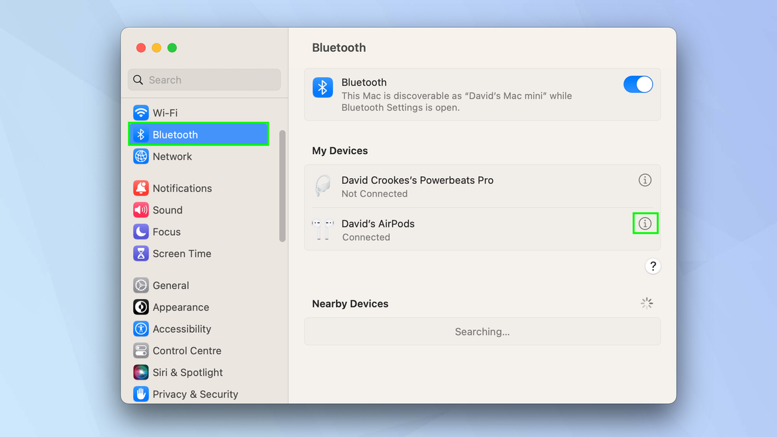The height and width of the screenshot is (437, 777).
Task: Select Privacy & Security label
Action: (x=196, y=394)
